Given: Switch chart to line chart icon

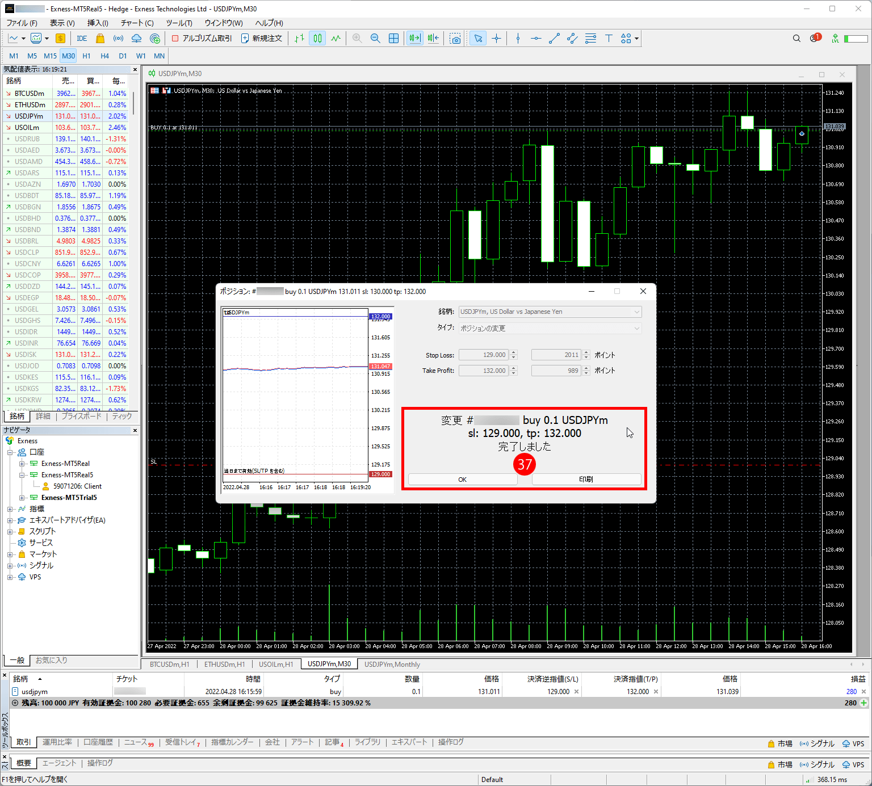Looking at the screenshot, I should tap(336, 39).
